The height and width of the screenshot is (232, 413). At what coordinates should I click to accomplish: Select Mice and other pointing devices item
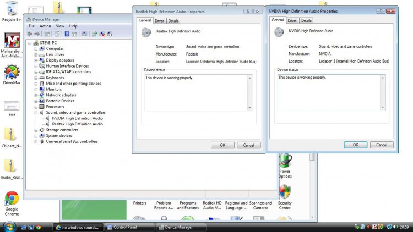pos(73,84)
